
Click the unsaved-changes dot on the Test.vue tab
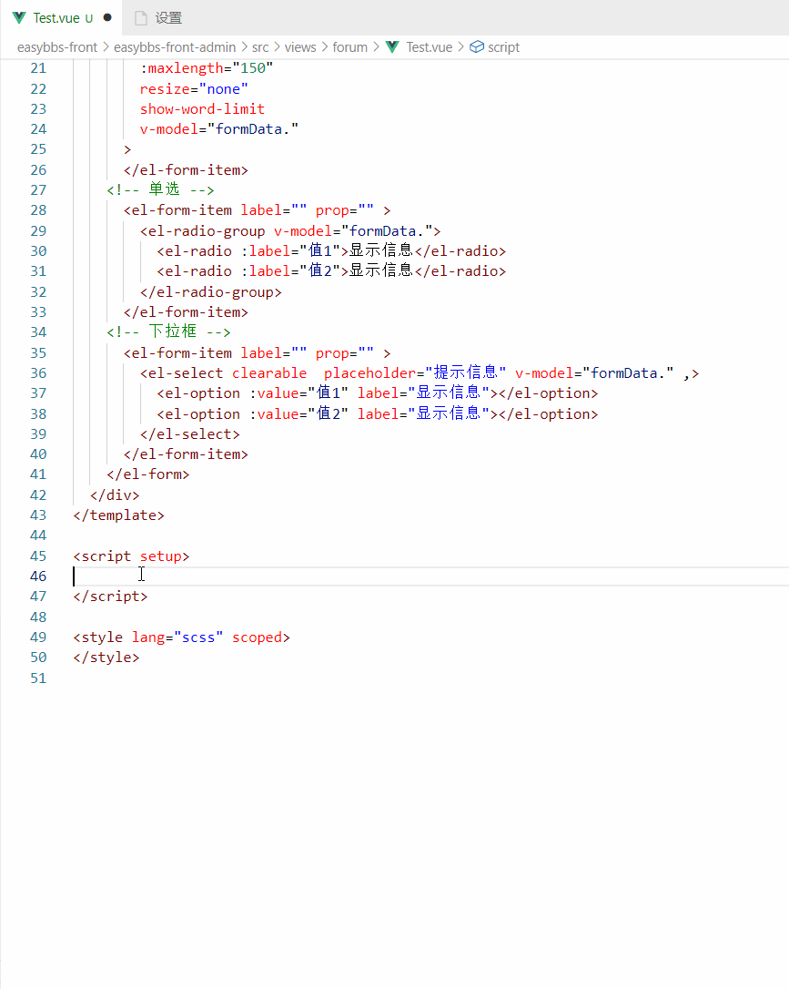pyautogui.click(x=107, y=17)
